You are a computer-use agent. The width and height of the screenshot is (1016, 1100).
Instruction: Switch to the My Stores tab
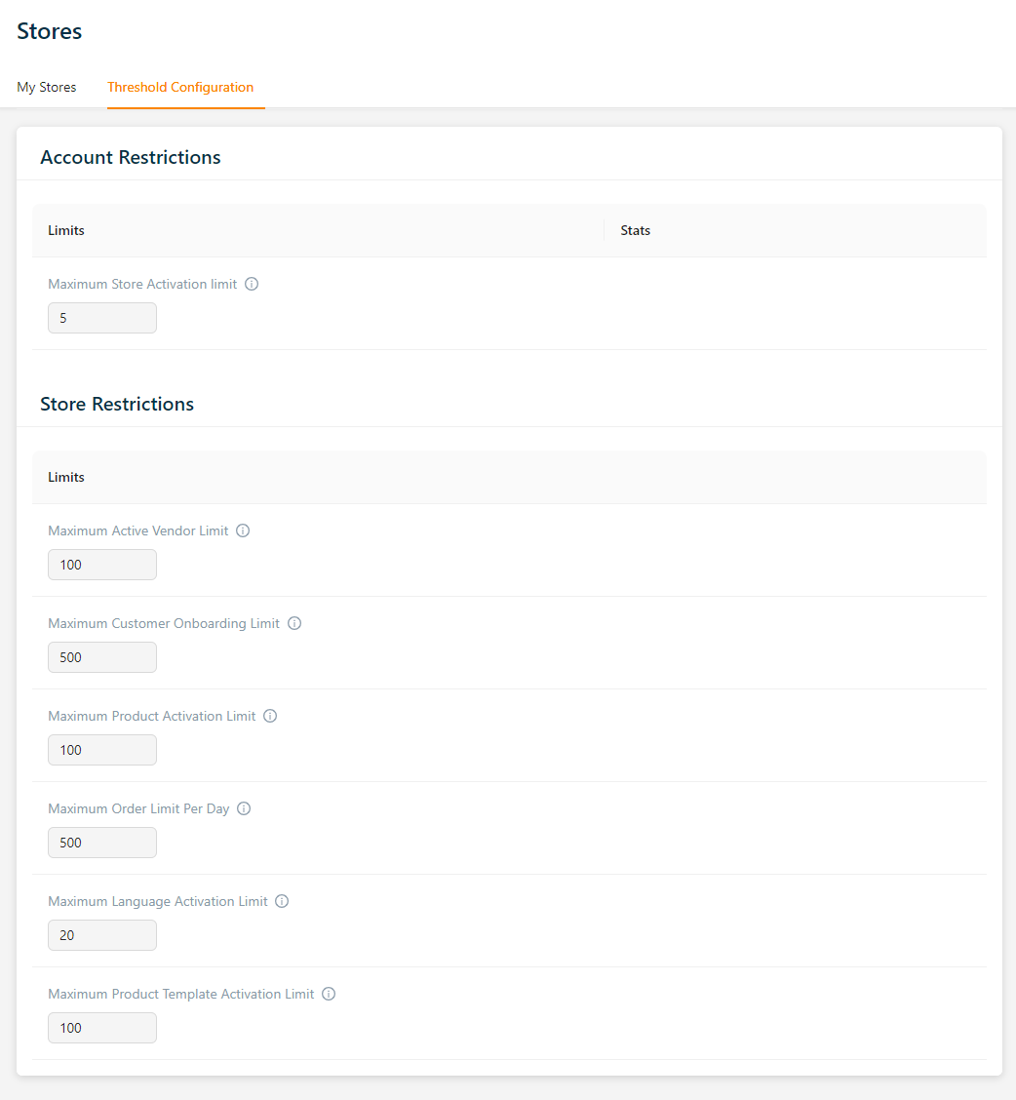tap(47, 88)
